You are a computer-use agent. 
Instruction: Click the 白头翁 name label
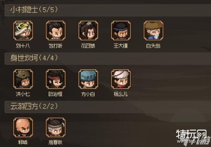point(153,46)
